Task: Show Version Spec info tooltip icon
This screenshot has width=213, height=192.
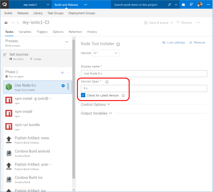Action: click(107, 82)
